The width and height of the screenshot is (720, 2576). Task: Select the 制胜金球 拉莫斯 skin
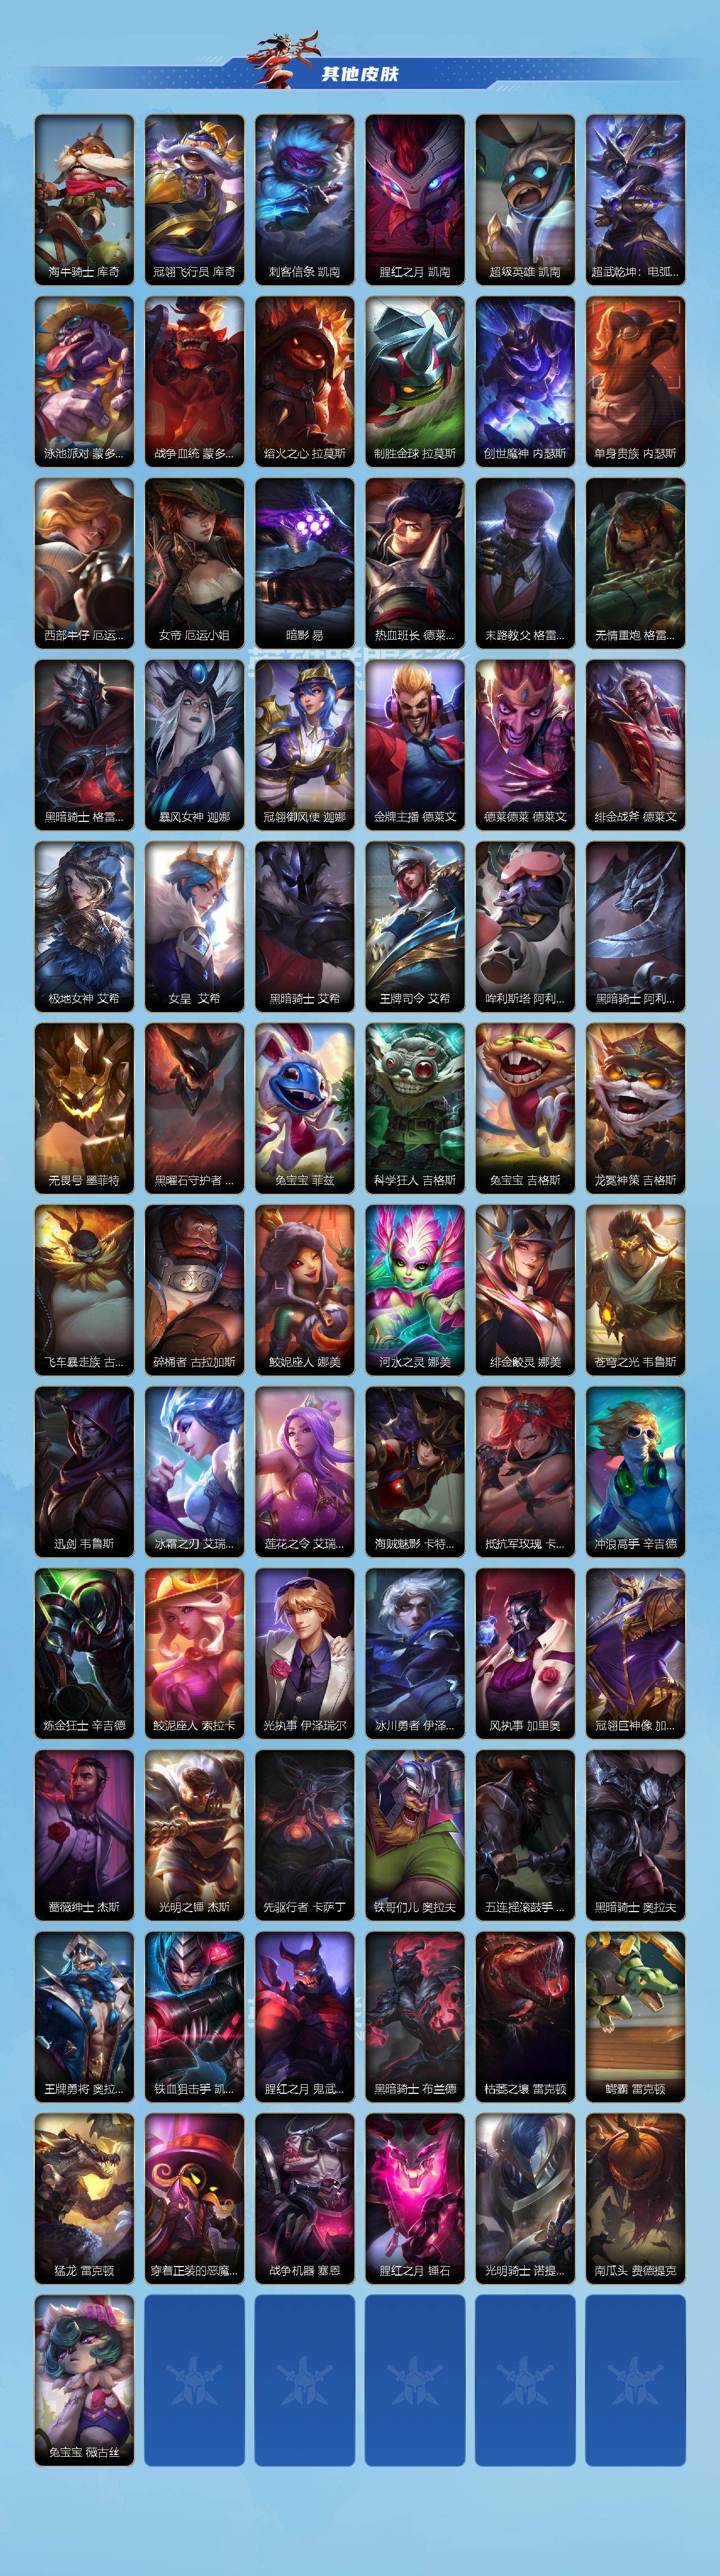[x=415, y=382]
